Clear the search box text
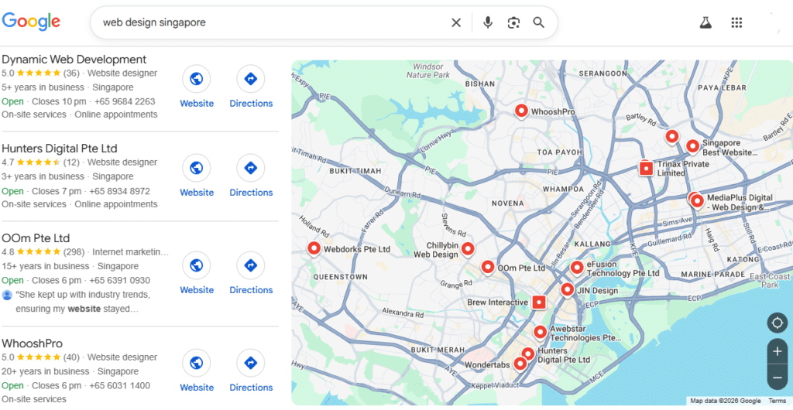Viewport: 793px width, 410px height. coord(456,22)
